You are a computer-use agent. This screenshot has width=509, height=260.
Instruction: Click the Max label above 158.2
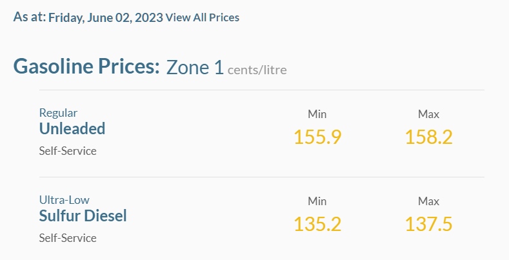(428, 114)
